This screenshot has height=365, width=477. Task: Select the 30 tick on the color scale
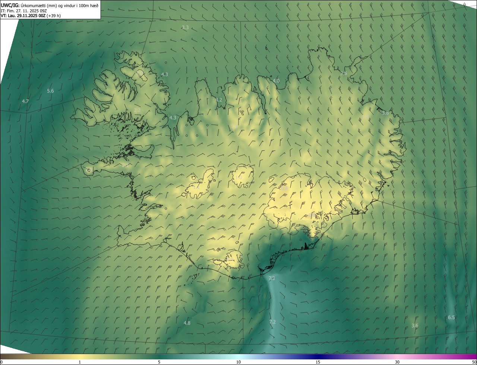tap(397, 362)
